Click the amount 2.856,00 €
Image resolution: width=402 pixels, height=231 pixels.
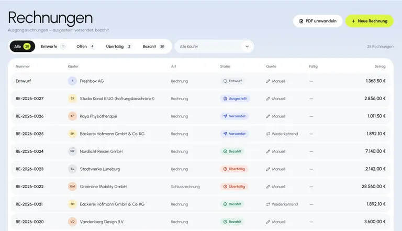pos(375,98)
